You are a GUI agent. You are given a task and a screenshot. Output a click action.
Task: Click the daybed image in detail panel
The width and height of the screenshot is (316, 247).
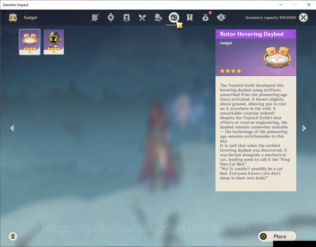pyautogui.click(x=277, y=57)
